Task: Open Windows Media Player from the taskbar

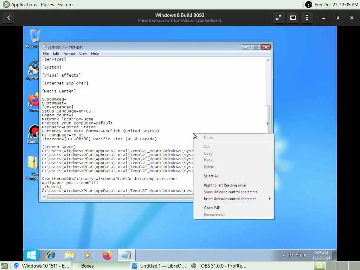Action: 88,255
